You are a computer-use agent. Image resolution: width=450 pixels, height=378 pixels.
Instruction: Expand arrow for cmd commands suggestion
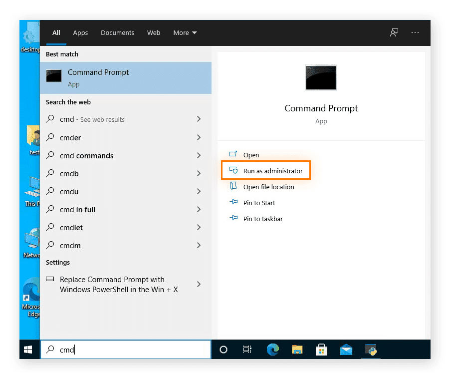point(199,155)
